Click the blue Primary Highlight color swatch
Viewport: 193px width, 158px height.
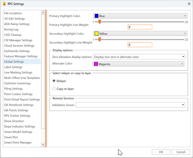pyautogui.click(x=96, y=16)
